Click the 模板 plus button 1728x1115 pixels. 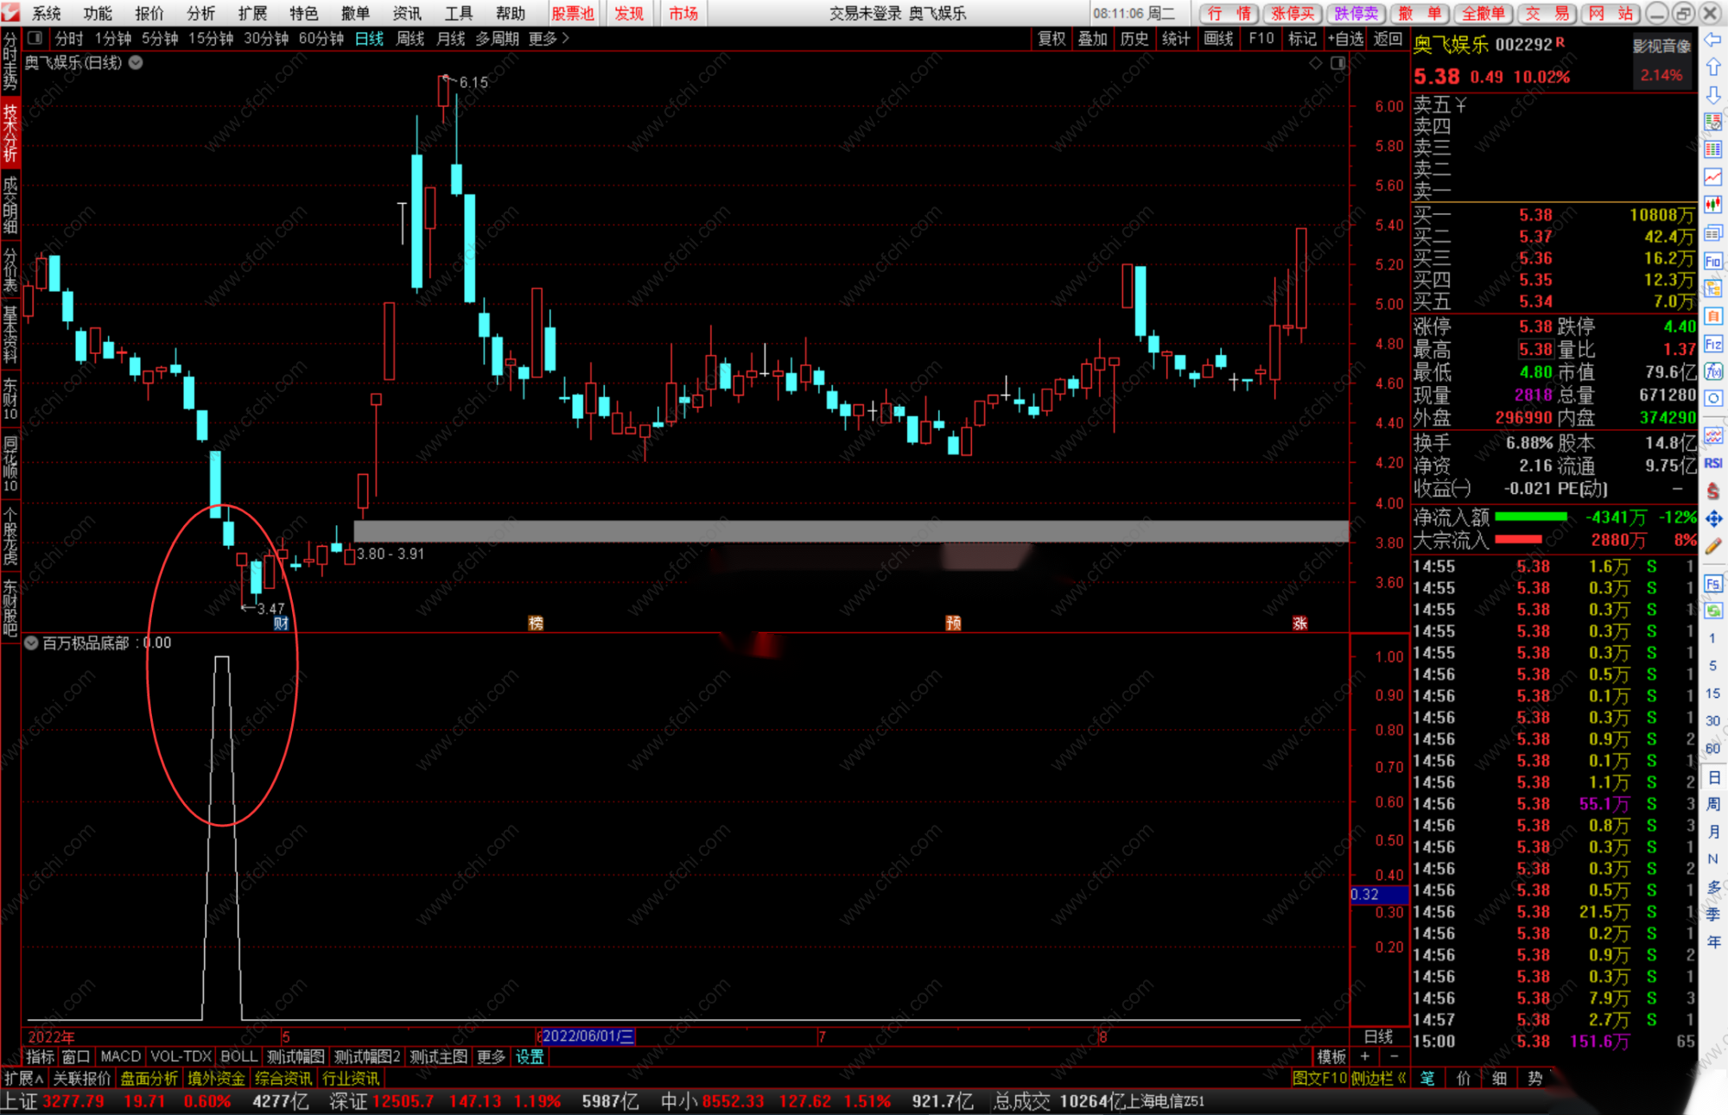point(1365,1056)
